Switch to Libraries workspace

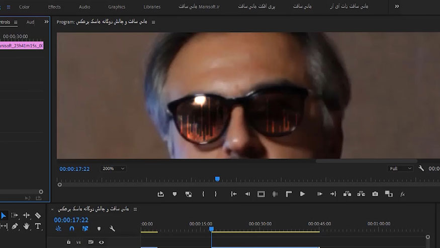click(152, 7)
